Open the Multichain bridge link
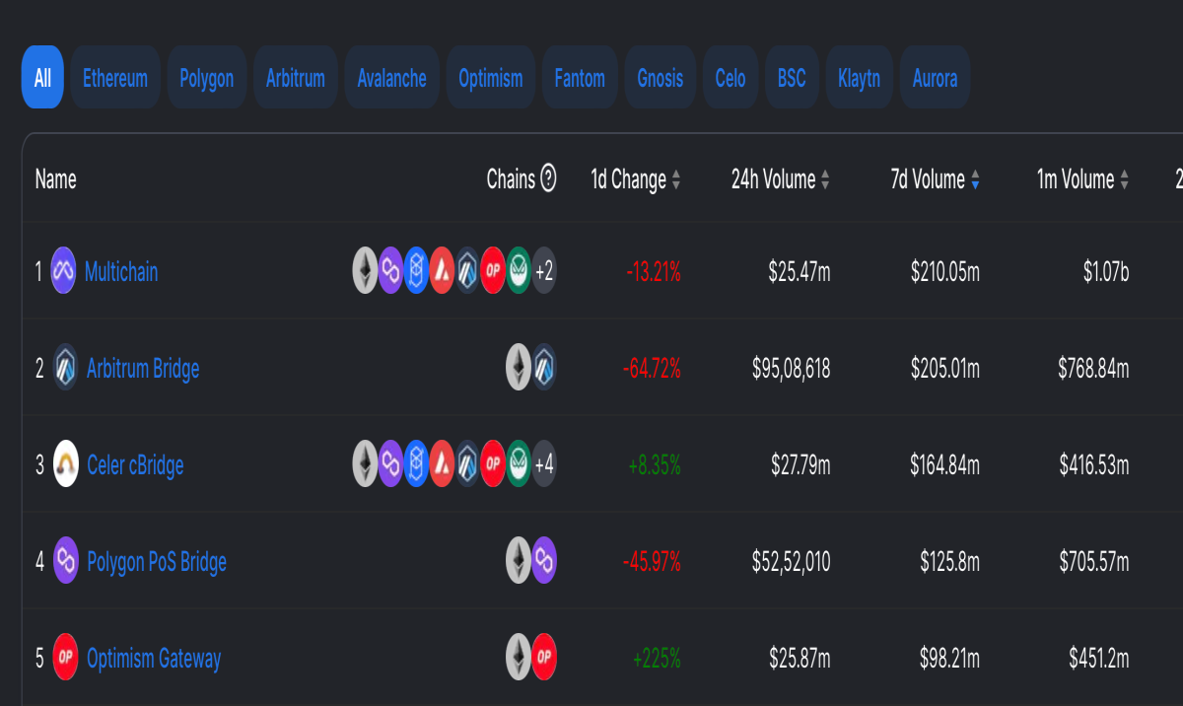Screen dimensions: 1183x706 click(x=121, y=272)
